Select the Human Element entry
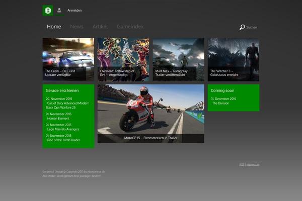This screenshot has height=201, width=302. tap(58, 119)
